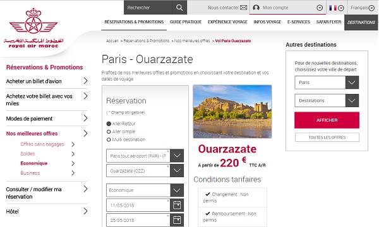This screenshot has width=379, height=227.
Task: Open Paris departure city dropdown in Autres destinations
Action: 352,83
